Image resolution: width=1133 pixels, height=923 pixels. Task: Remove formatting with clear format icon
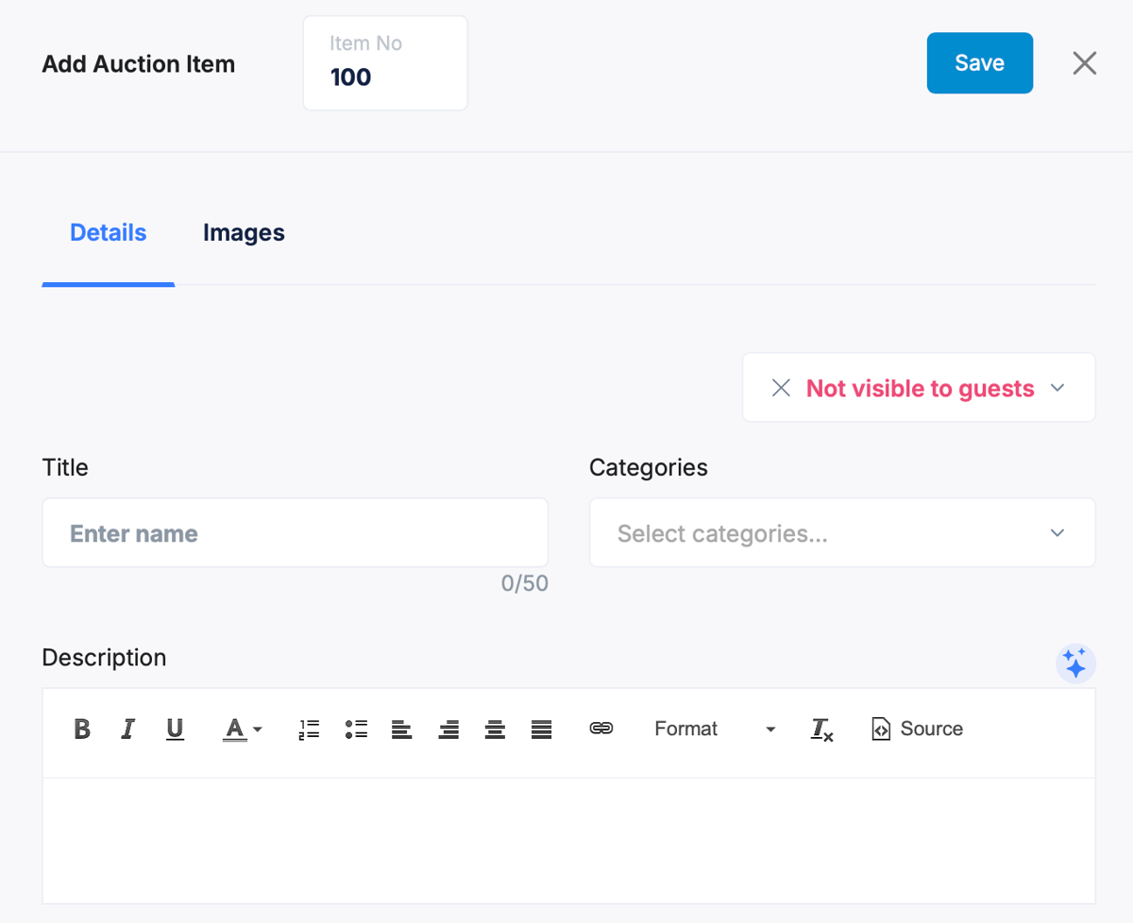[821, 729]
